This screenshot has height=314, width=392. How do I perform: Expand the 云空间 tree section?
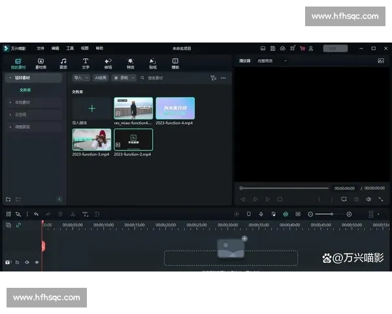point(10,114)
